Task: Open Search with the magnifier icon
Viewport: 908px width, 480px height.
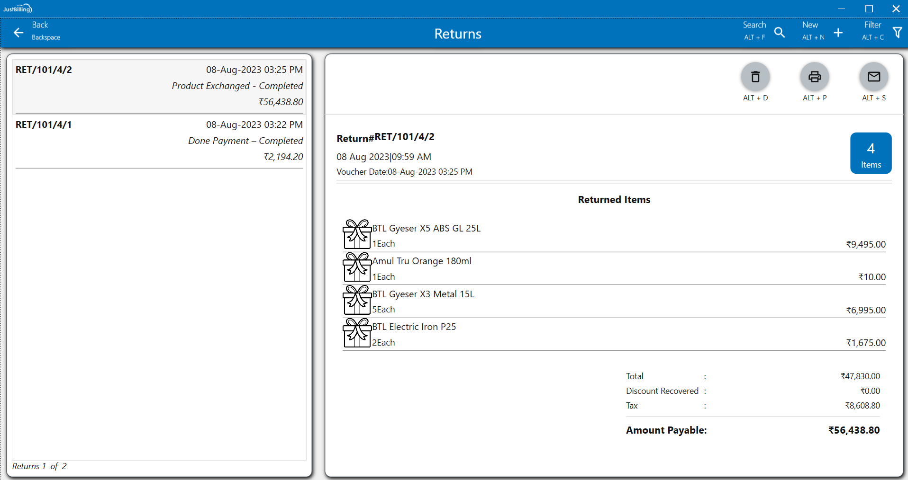Action: 779,33
